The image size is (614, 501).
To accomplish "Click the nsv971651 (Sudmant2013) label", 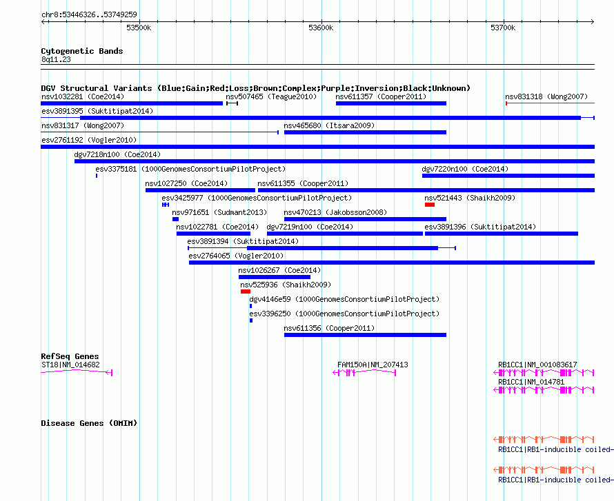I will point(219,212).
